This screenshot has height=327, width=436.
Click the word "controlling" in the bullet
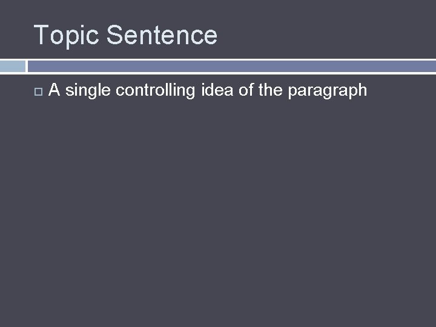click(x=156, y=91)
